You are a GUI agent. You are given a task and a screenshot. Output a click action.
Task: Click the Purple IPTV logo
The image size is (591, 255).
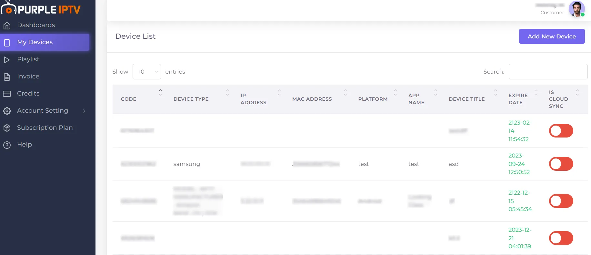pyautogui.click(x=41, y=9)
